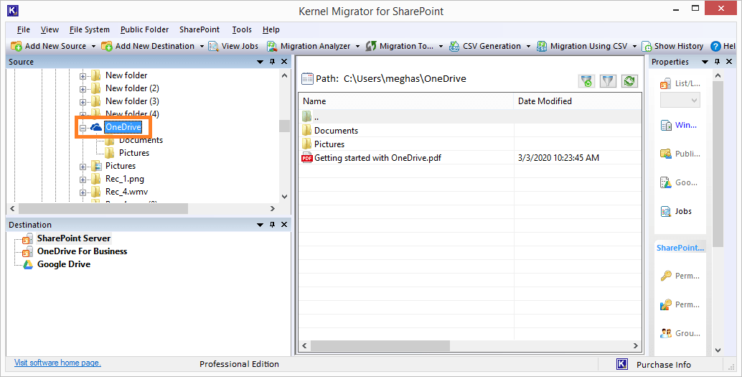Open the View menu

50,29
